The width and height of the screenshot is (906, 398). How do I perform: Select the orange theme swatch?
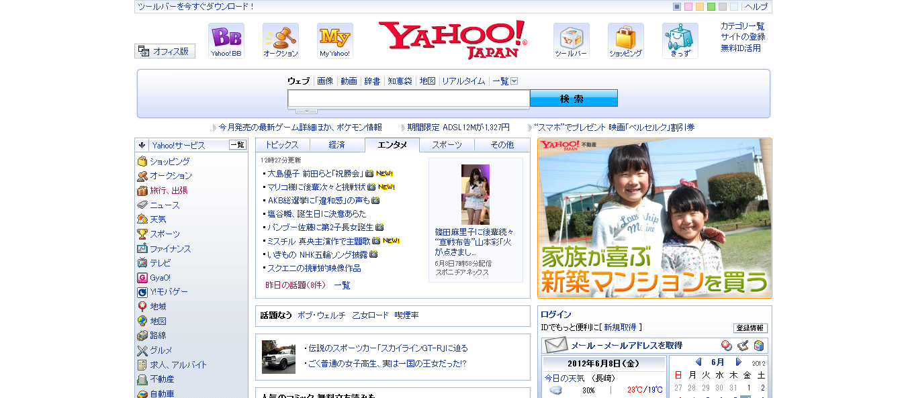click(x=700, y=7)
